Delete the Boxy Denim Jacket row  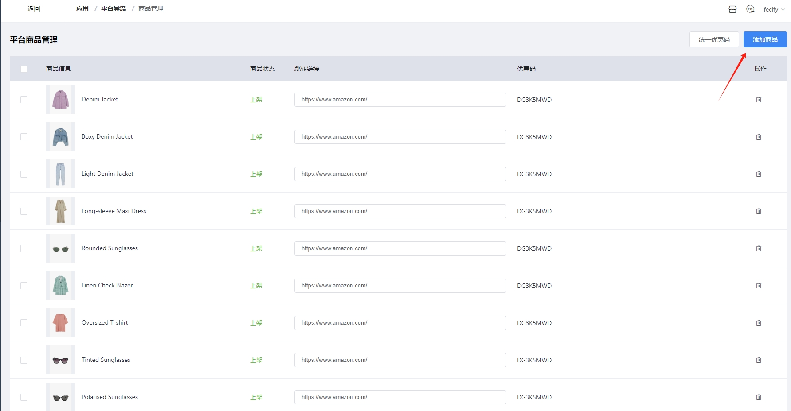[x=759, y=137]
